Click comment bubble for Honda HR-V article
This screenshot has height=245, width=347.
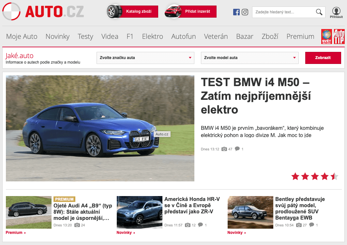coord(201,225)
